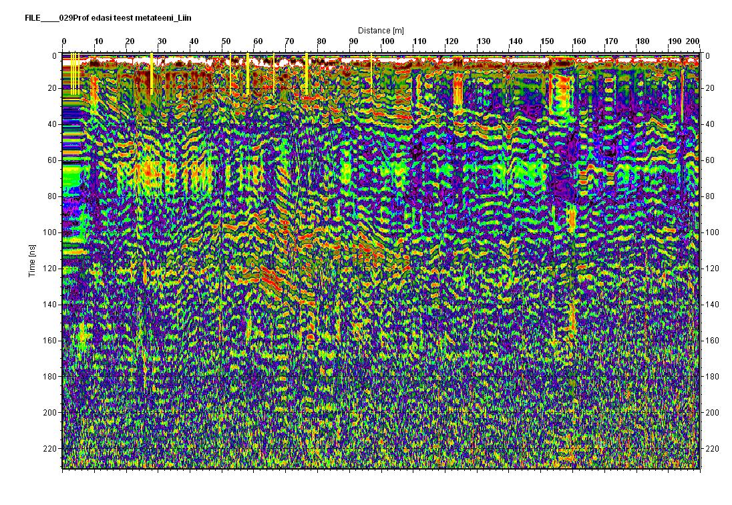Click the 'Time [ns]' axis title
This screenshot has height=505, width=732.
pyautogui.click(x=32, y=261)
